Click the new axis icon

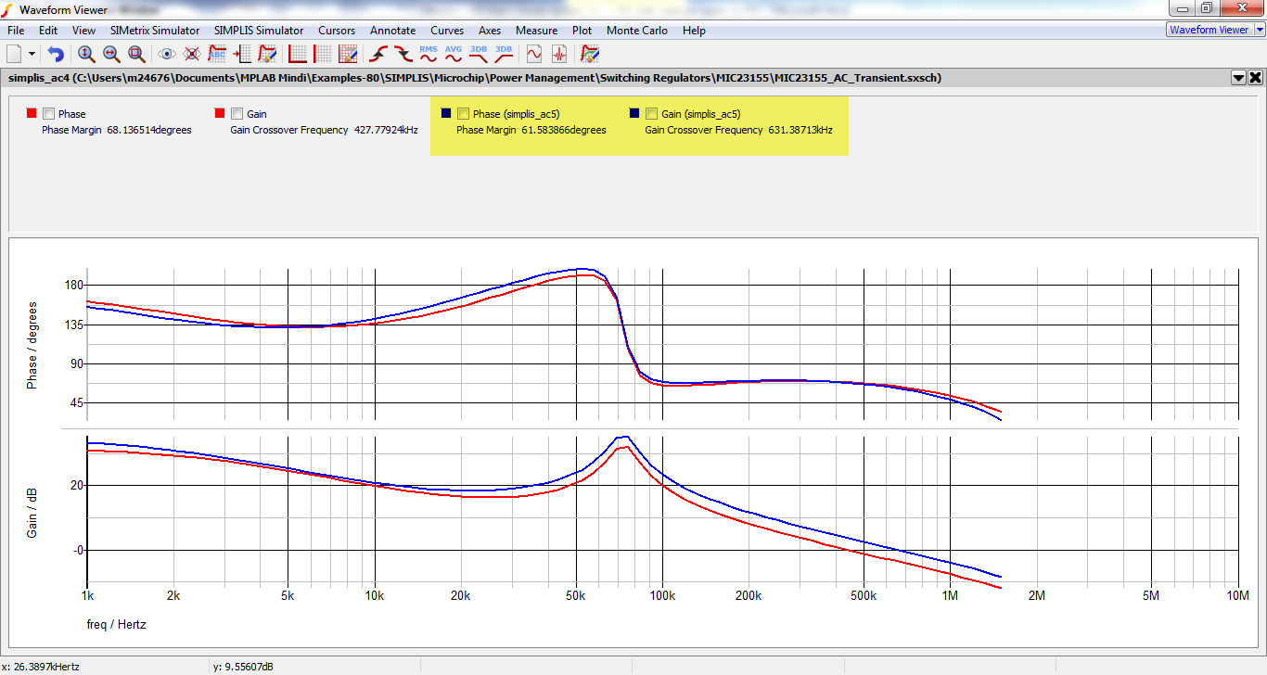coord(298,54)
